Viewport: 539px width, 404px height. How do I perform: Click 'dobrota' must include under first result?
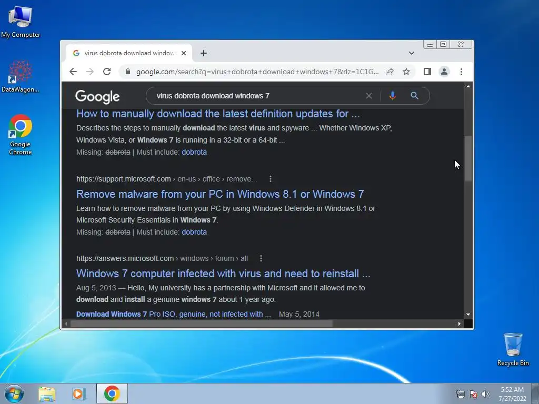[x=194, y=152]
